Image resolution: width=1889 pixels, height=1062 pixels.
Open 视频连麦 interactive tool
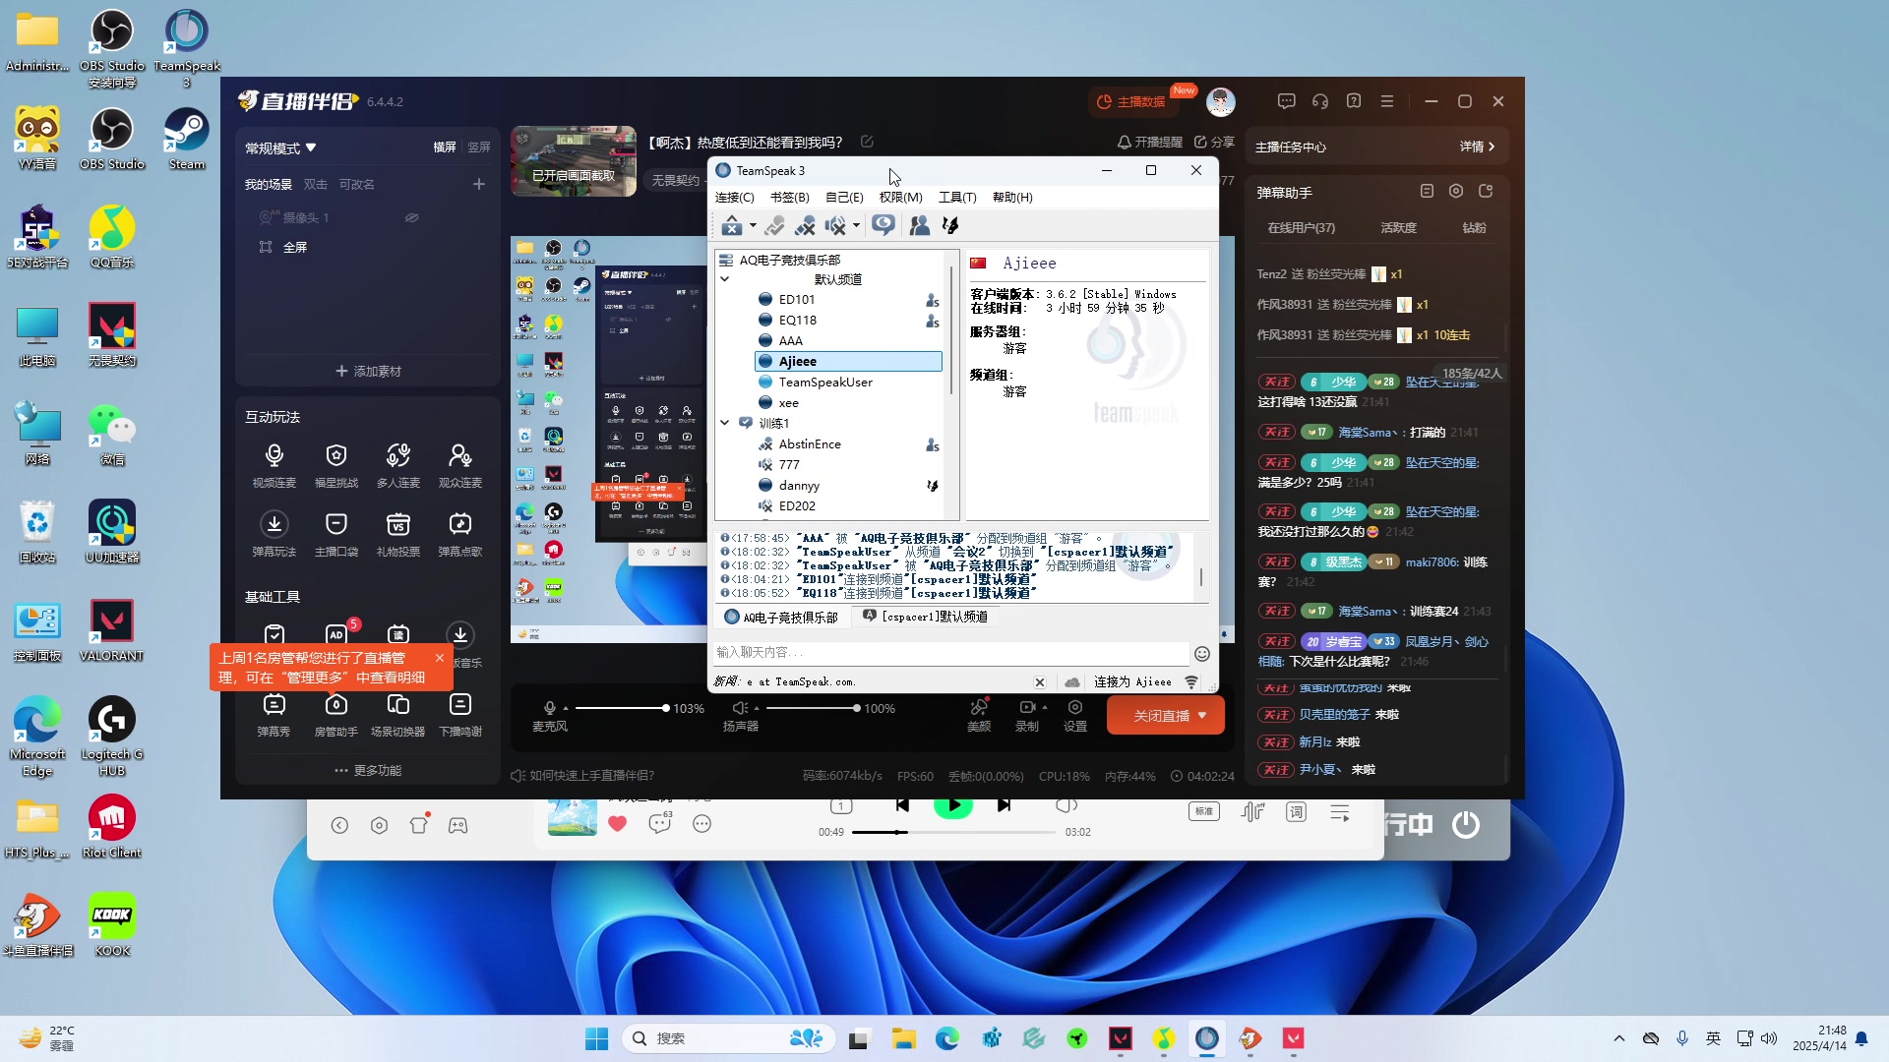[x=274, y=465]
